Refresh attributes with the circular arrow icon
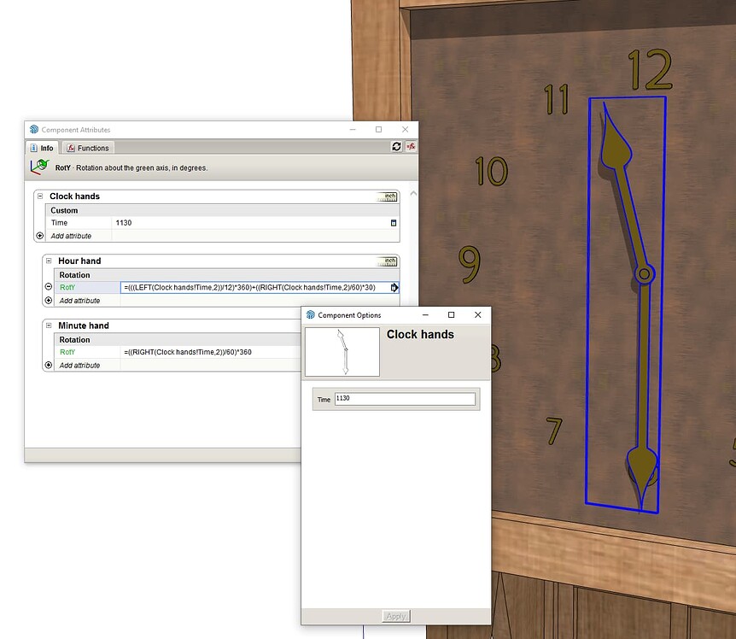The width and height of the screenshot is (736, 639). click(x=396, y=146)
